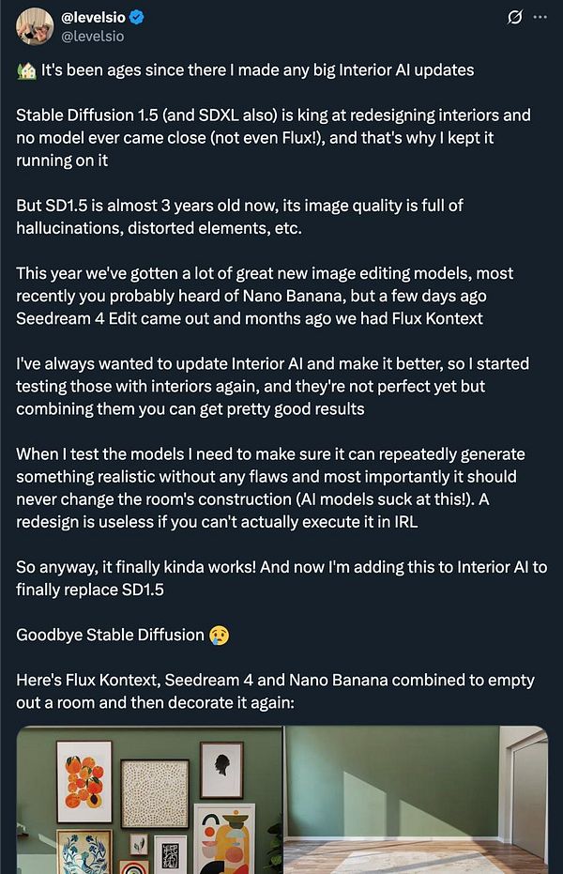
Task: Click the levelsio profile avatar
Action: point(35,26)
